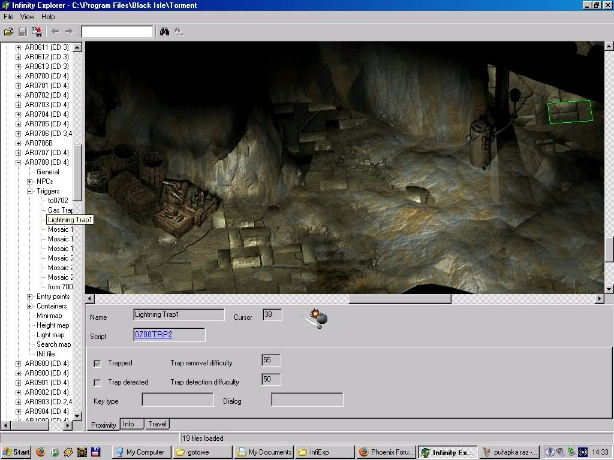Click the Trap detection difficulty field
614x460 pixels.
[271, 379]
